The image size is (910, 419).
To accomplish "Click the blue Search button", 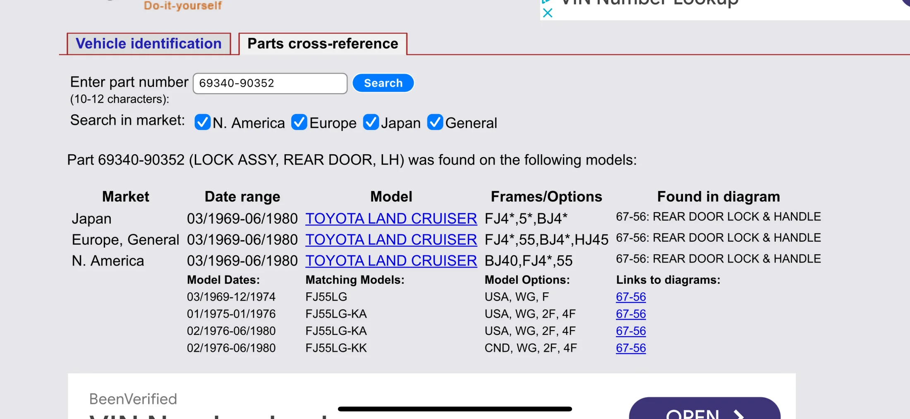I will click(383, 83).
